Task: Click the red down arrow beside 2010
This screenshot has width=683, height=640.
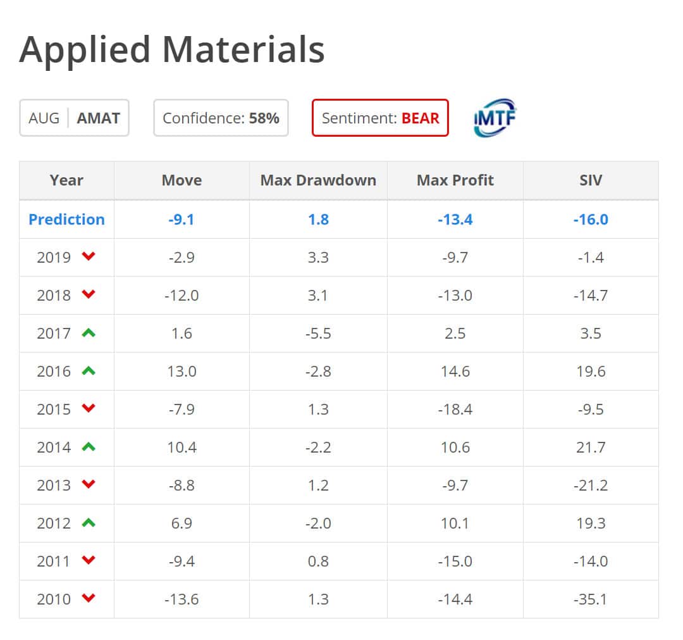Action: (x=89, y=598)
